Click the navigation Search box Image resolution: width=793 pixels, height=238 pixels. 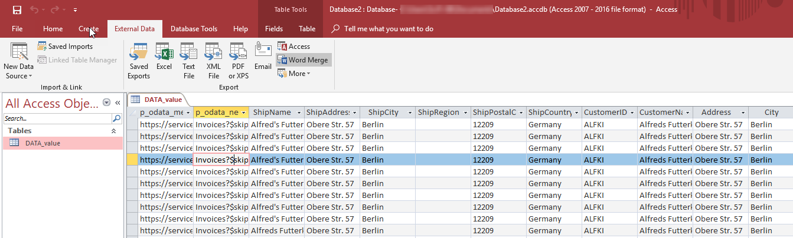pos(57,118)
